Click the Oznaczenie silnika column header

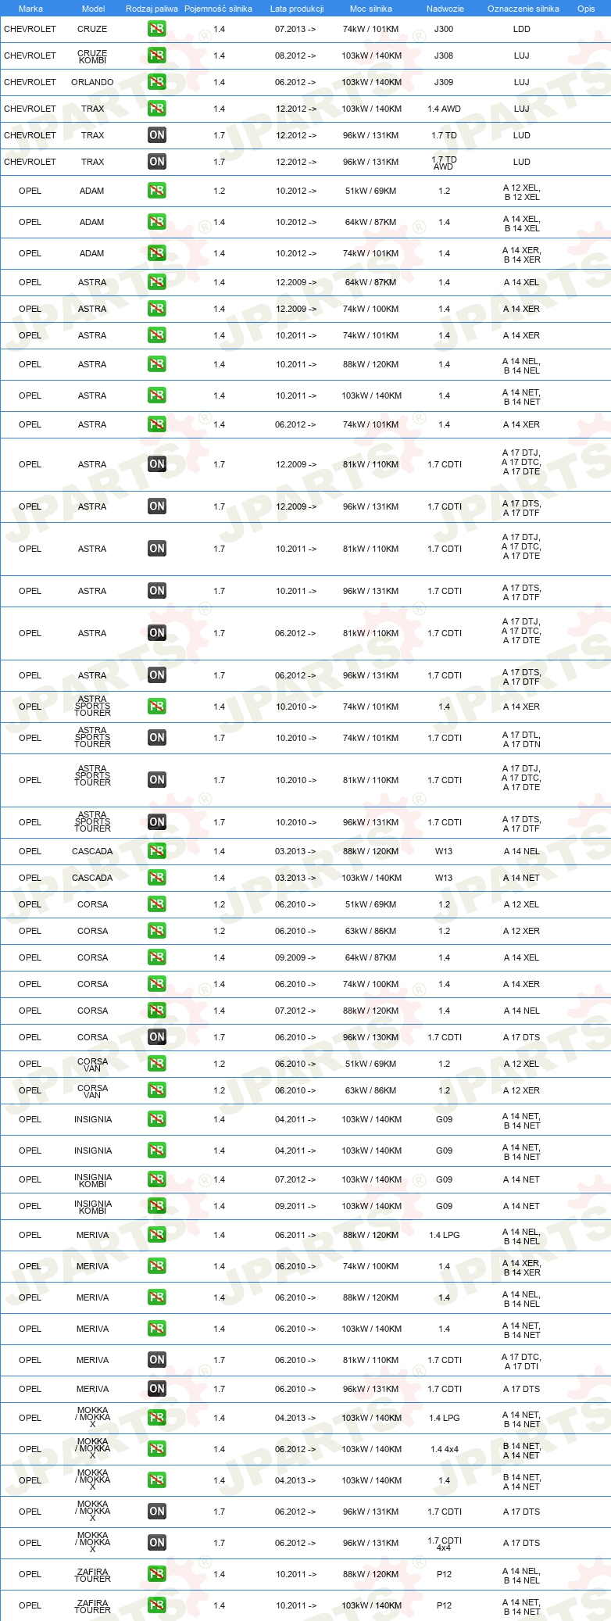[x=523, y=9]
